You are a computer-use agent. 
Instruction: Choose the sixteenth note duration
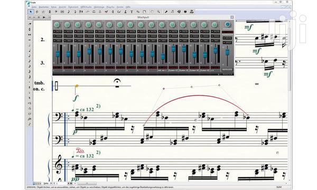point(30,61)
